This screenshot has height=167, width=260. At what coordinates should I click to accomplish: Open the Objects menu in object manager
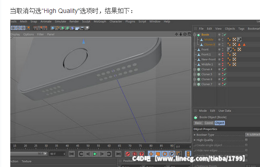pyautogui.click(x=230, y=29)
